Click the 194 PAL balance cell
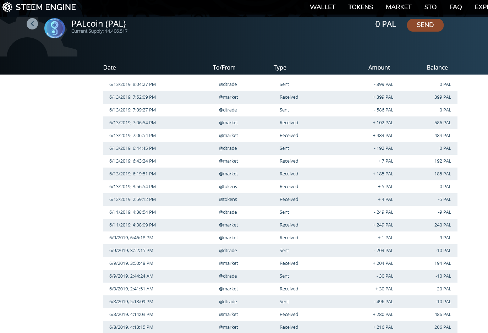Image resolution: width=488 pixels, height=333 pixels. (x=443, y=263)
